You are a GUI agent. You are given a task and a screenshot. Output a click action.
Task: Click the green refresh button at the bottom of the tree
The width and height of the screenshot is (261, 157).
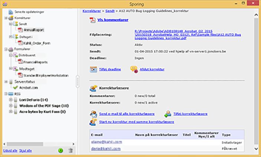[x=60, y=150]
